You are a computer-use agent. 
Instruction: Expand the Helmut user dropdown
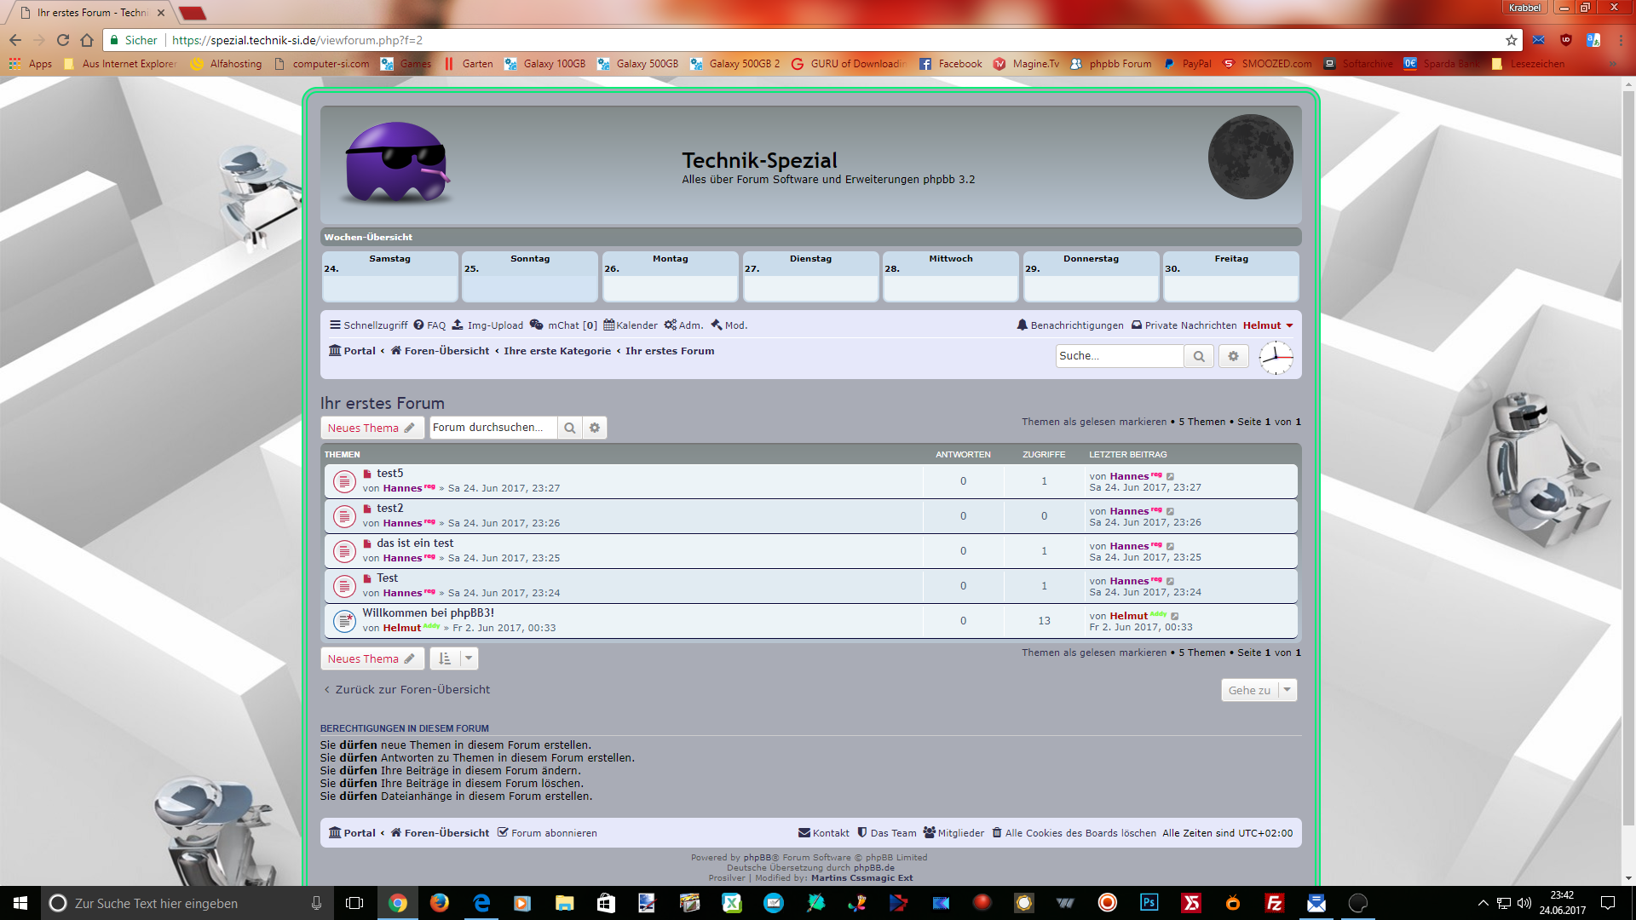point(1289,325)
